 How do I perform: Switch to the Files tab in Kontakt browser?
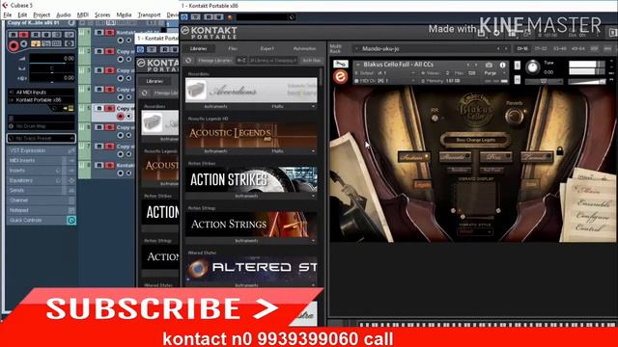[233, 48]
